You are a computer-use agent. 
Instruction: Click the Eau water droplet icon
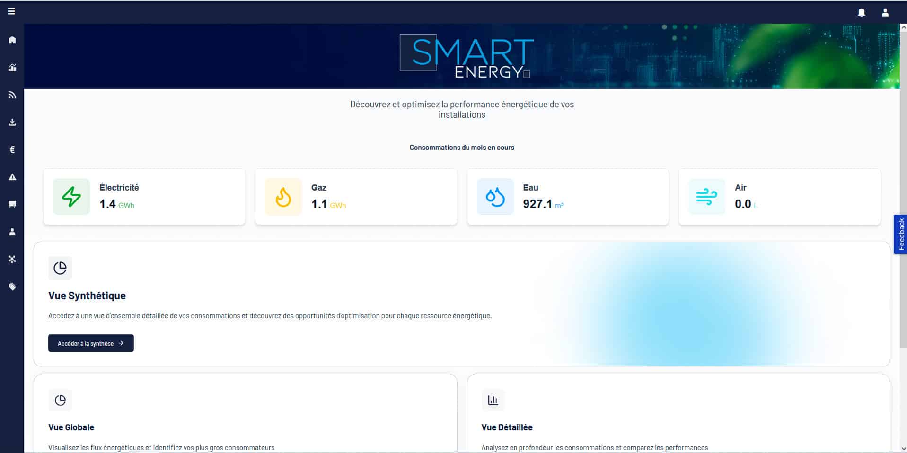point(495,197)
